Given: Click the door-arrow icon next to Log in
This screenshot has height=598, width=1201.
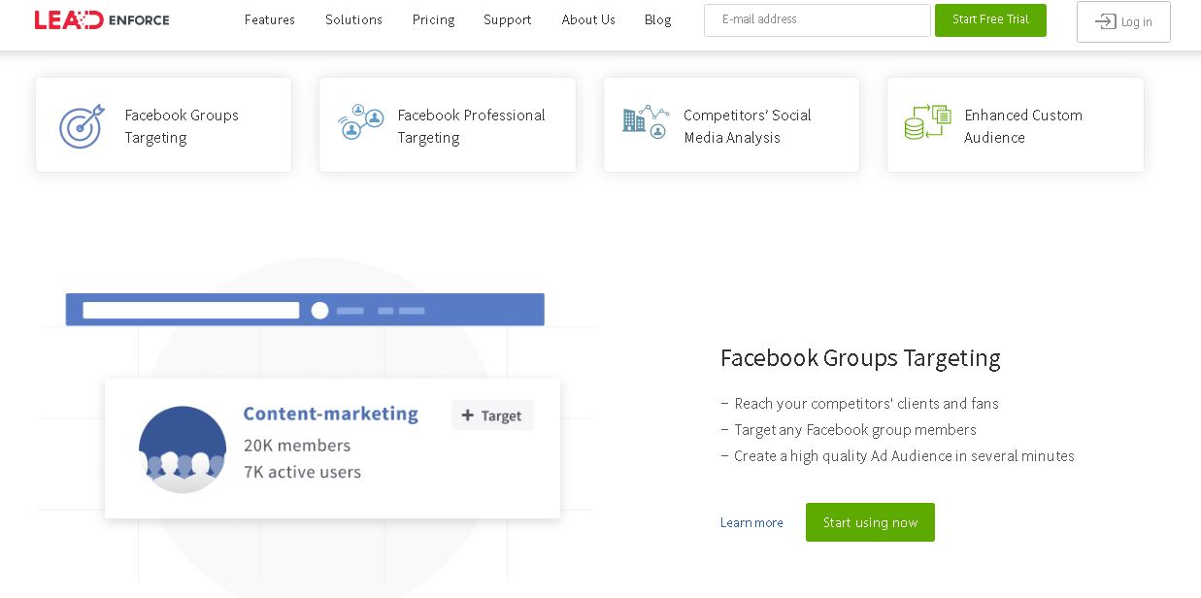Looking at the screenshot, I should [x=1107, y=21].
